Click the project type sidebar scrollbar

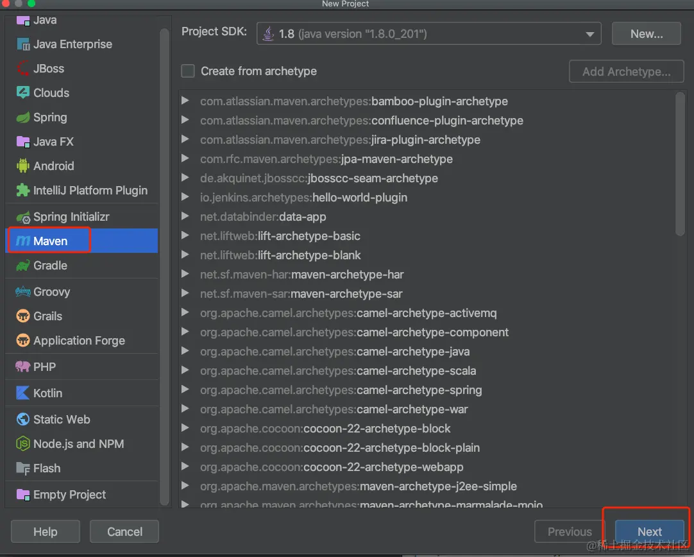165,266
